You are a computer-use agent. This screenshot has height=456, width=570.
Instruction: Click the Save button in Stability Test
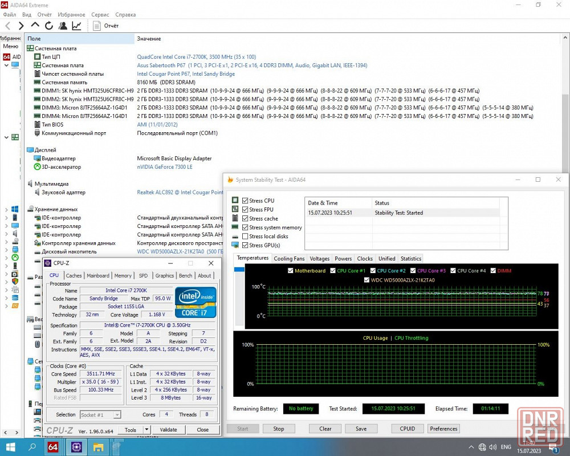pyautogui.click(x=361, y=429)
